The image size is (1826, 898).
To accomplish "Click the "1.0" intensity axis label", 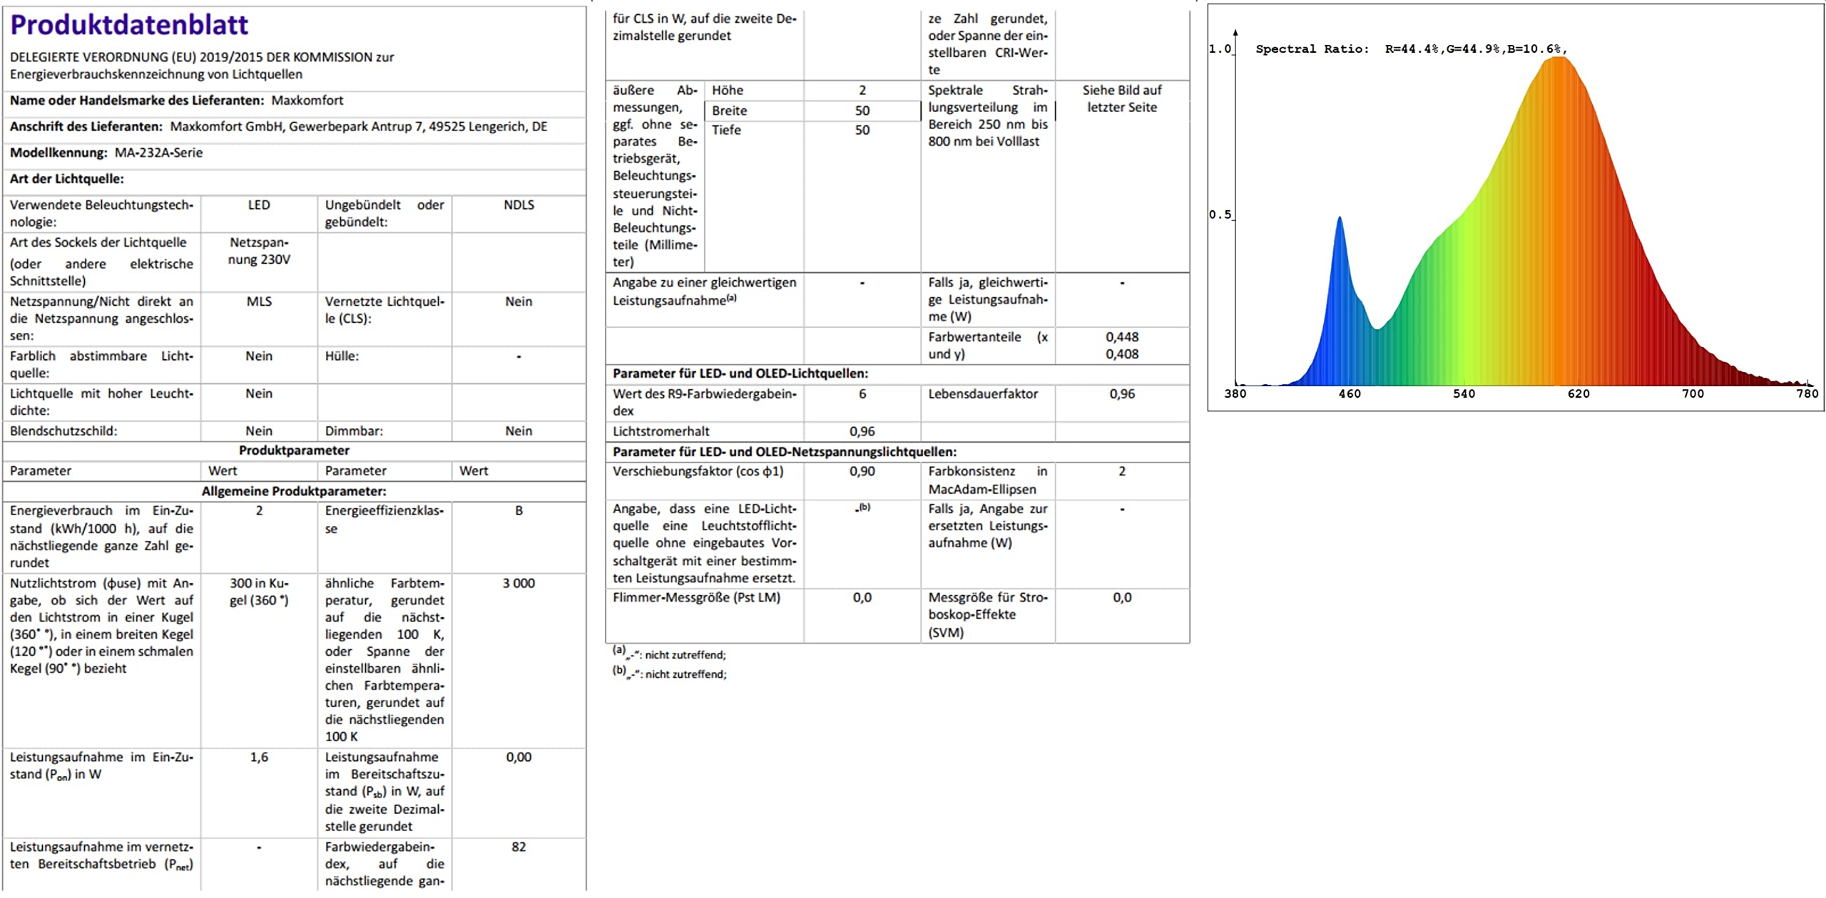I will pos(1220,49).
